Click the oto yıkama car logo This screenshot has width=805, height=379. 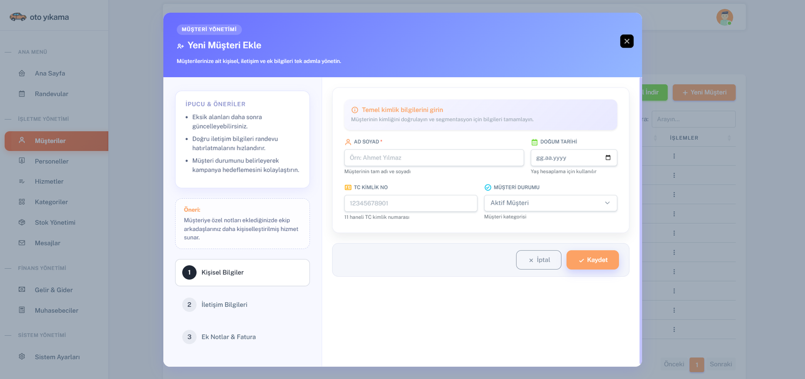[18, 17]
